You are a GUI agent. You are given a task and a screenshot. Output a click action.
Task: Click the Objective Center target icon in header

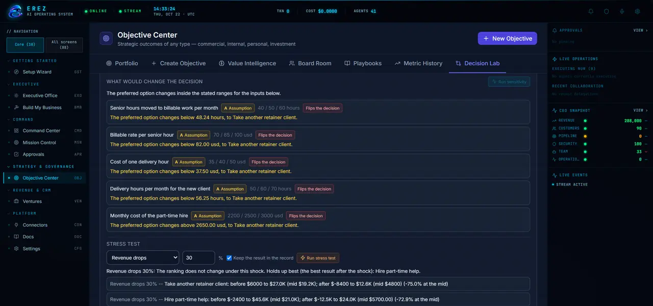pos(106,38)
